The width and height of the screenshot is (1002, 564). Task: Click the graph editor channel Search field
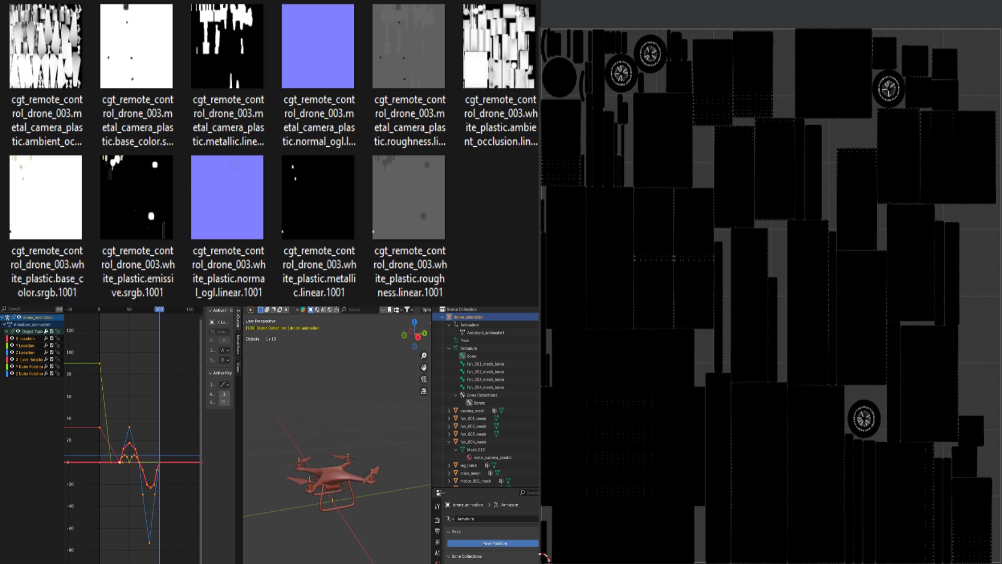click(x=29, y=309)
